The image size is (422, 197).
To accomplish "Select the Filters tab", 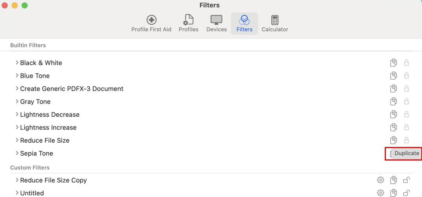I will click(244, 24).
